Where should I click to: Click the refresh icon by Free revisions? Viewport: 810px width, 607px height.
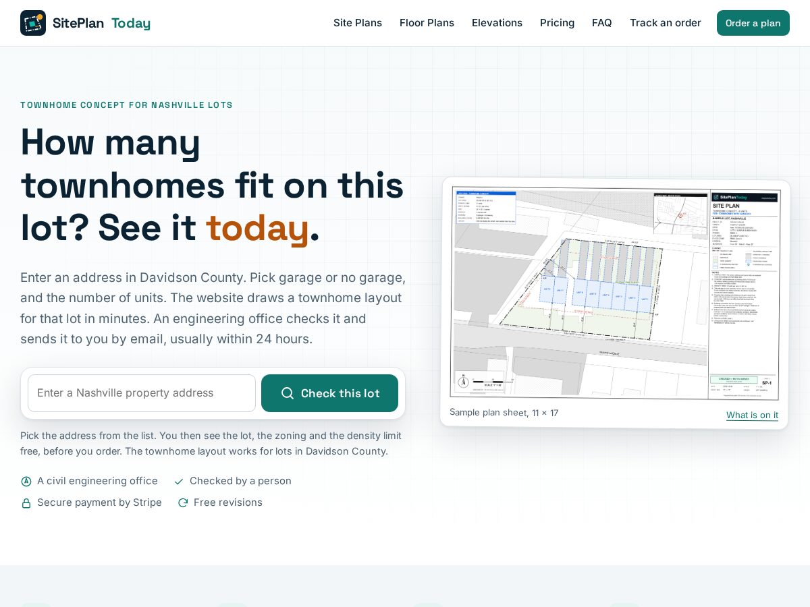[183, 503]
